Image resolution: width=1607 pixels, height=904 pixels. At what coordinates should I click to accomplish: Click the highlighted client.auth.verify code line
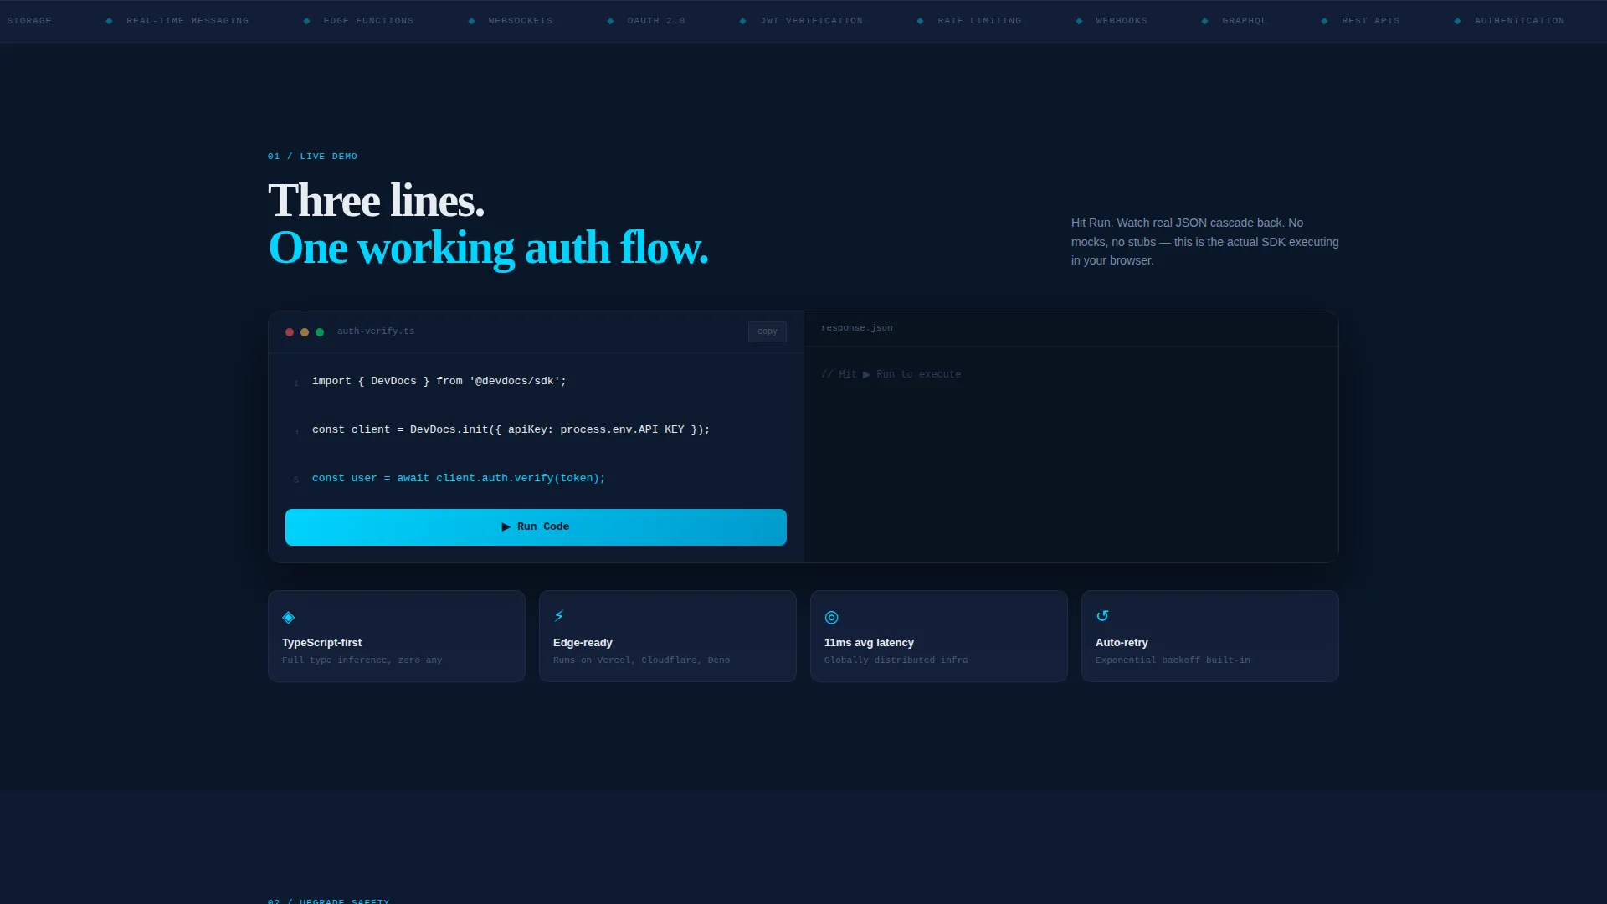pyautogui.click(x=459, y=478)
